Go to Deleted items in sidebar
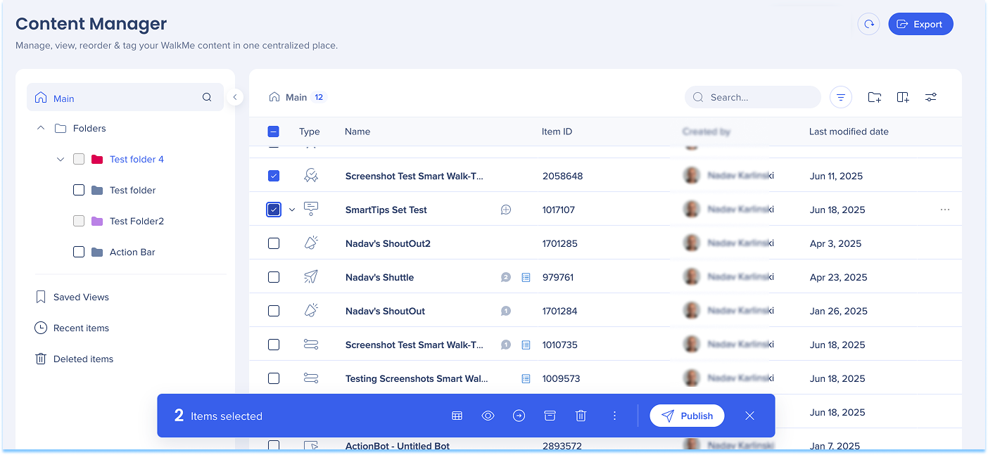Viewport: 988px width, 455px height. click(x=83, y=359)
